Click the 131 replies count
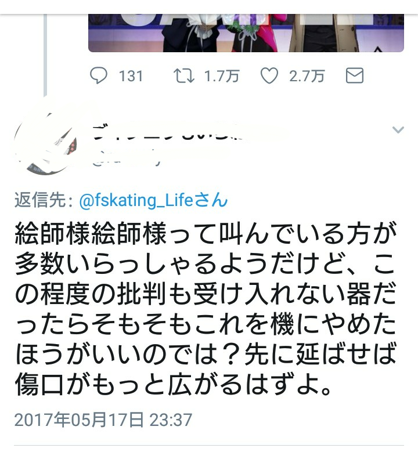The width and height of the screenshot is (418, 459). click(x=131, y=76)
